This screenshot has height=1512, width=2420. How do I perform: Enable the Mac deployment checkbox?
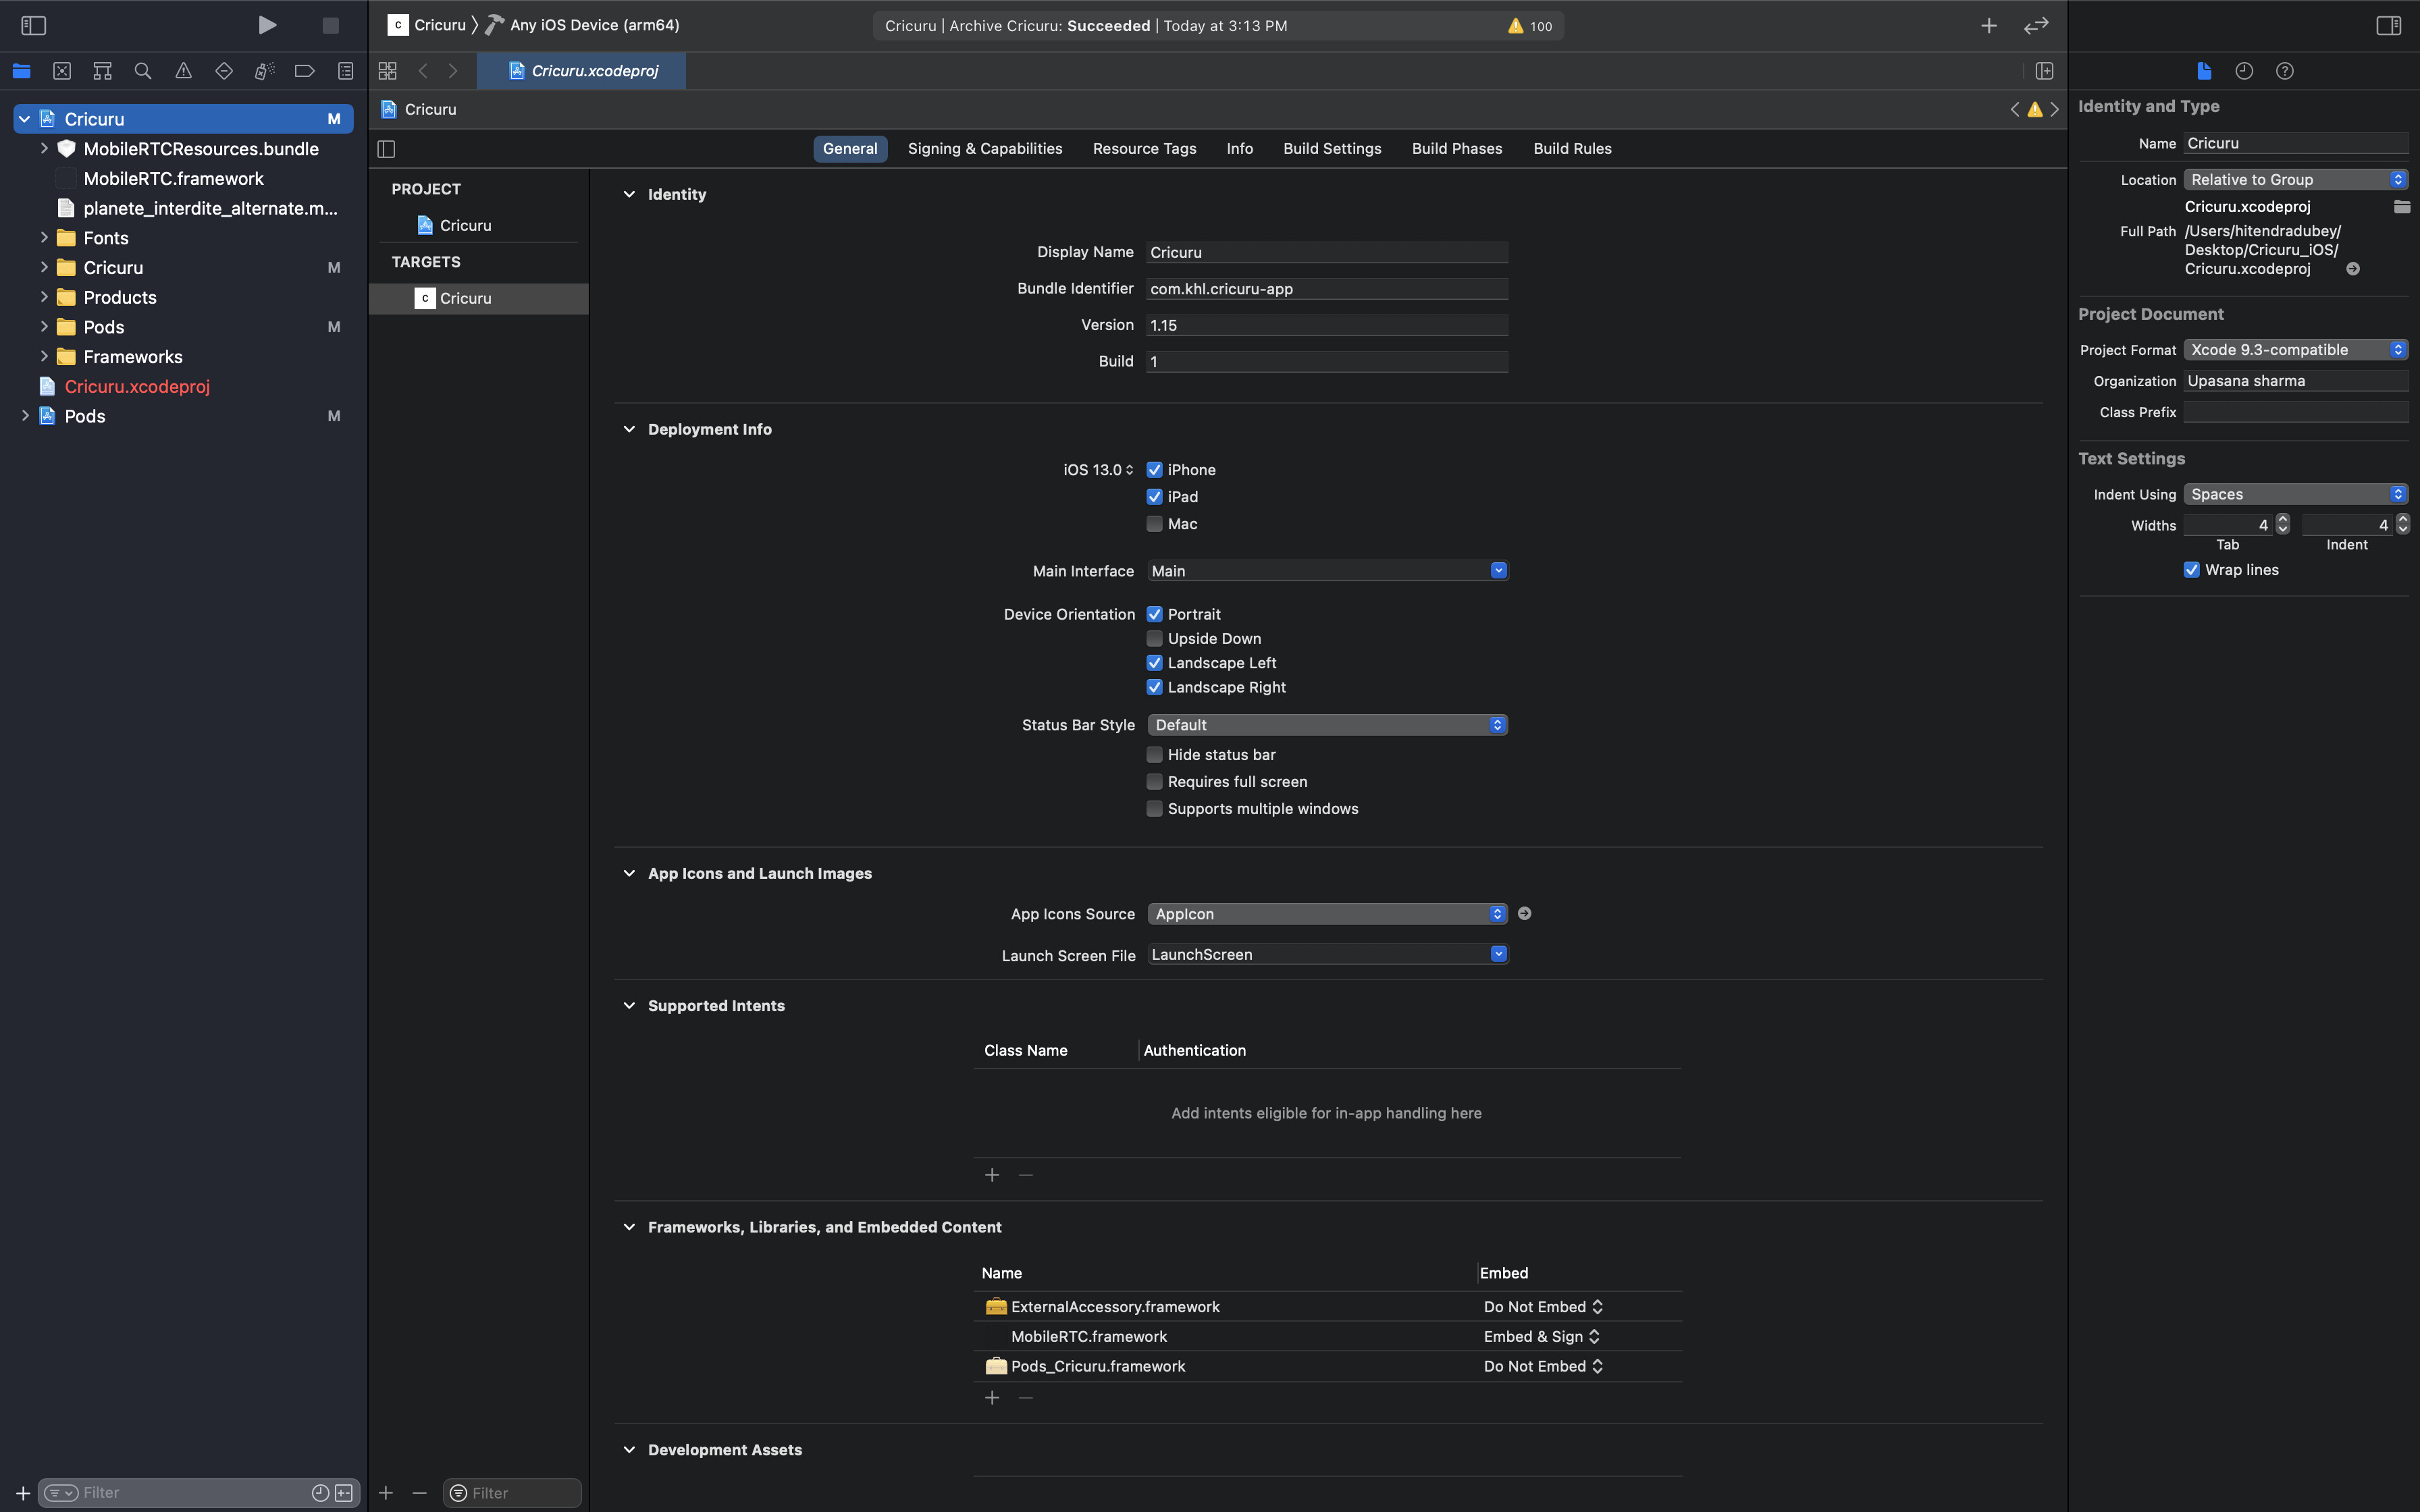[x=1154, y=524]
